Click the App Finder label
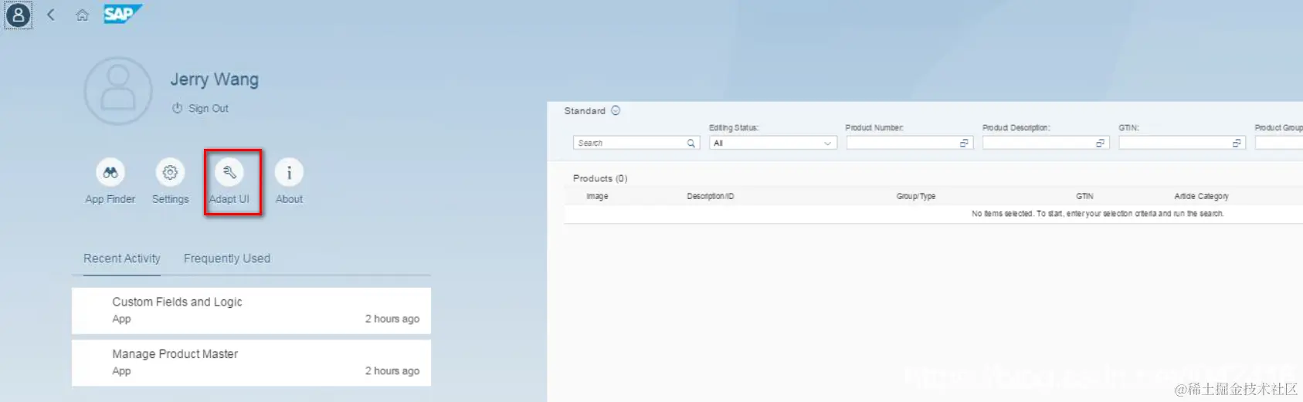This screenshot has width=1303, height=402. tap(110, 199)
